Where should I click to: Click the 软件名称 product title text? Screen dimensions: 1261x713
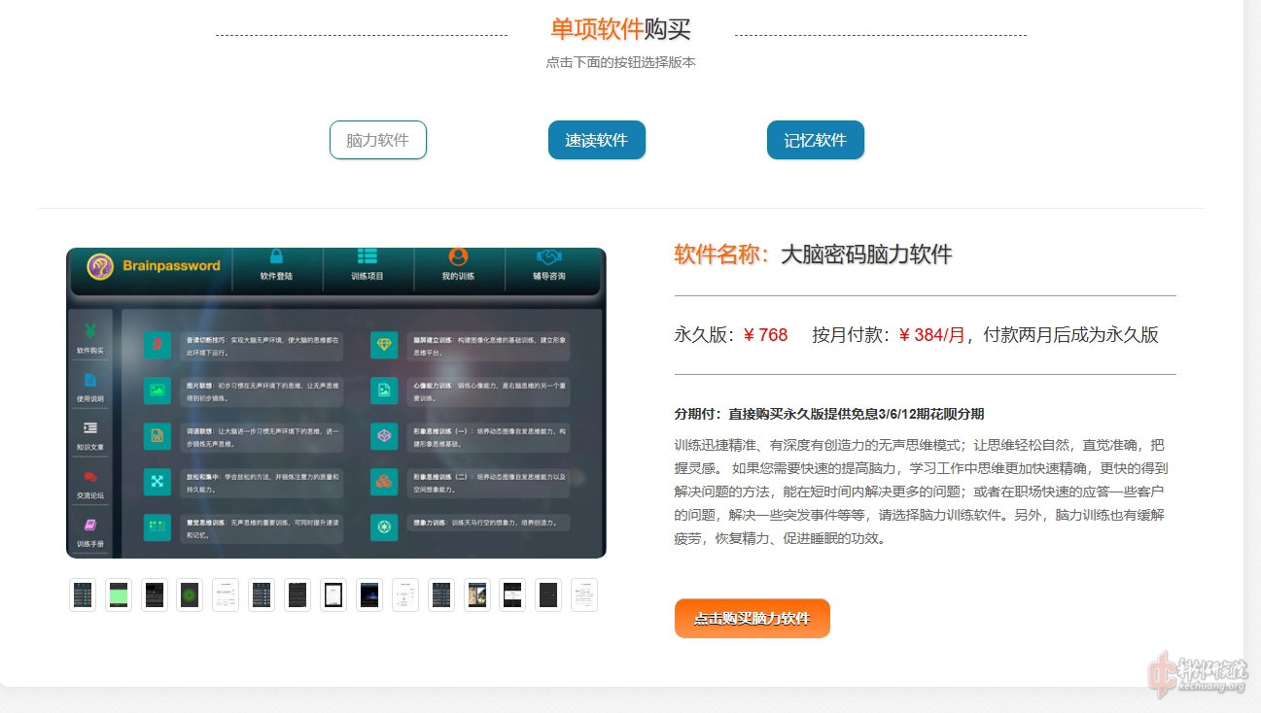pos(813,255)
